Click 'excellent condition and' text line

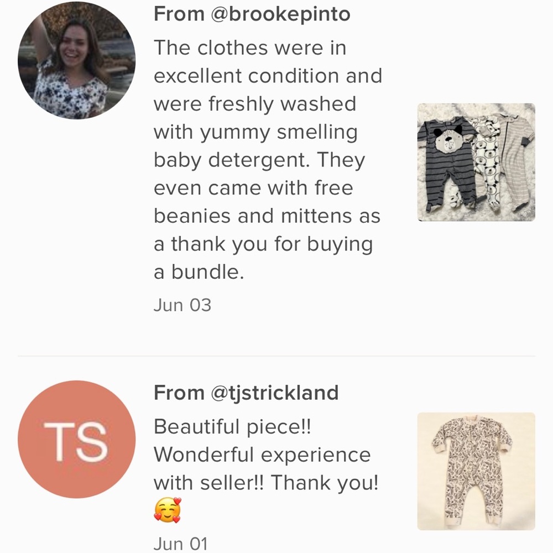click(x=268, y=76)
